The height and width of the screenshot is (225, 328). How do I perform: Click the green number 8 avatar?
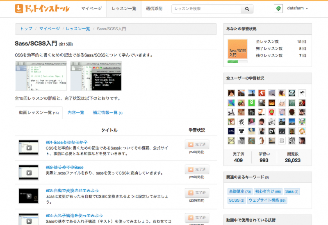coord(251,102)
